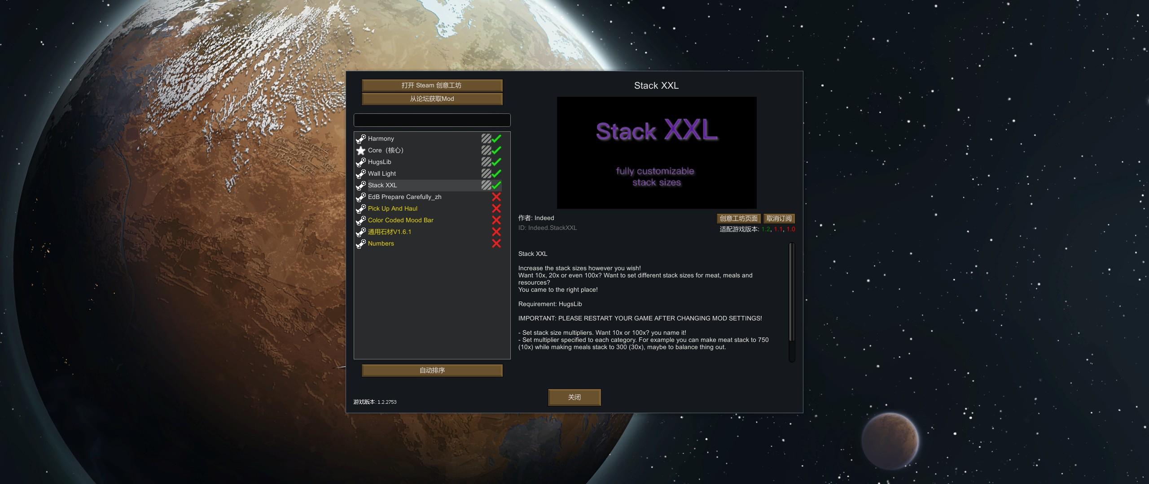The height and width of the screenshot is (484, 1149).
Task: Select the HugsLib mod entry
Action: pyautogui.click(x=380, y=162)
